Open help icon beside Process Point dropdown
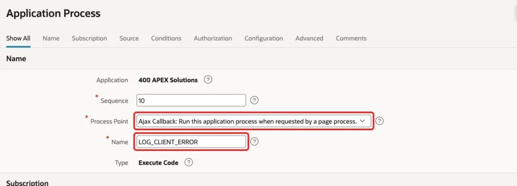 pyautogui.click(x=380, y=121)
